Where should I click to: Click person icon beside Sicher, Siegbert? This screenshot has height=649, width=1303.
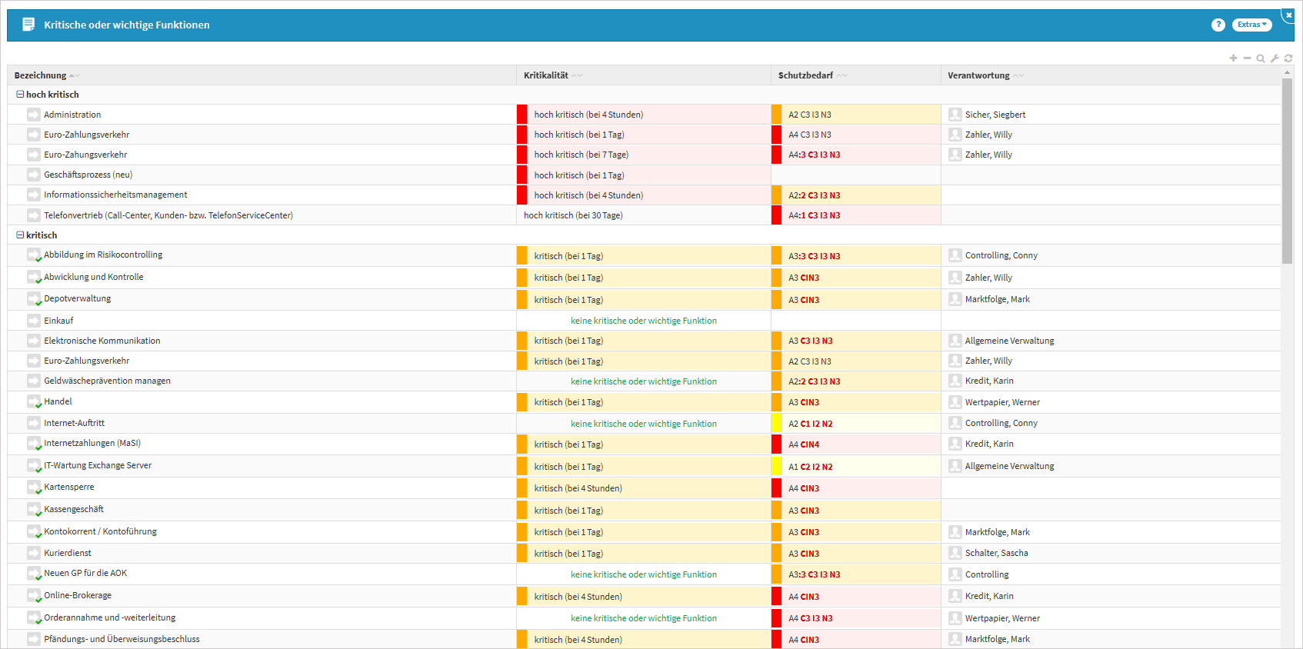pyautogui.click(x=955, y=115)
